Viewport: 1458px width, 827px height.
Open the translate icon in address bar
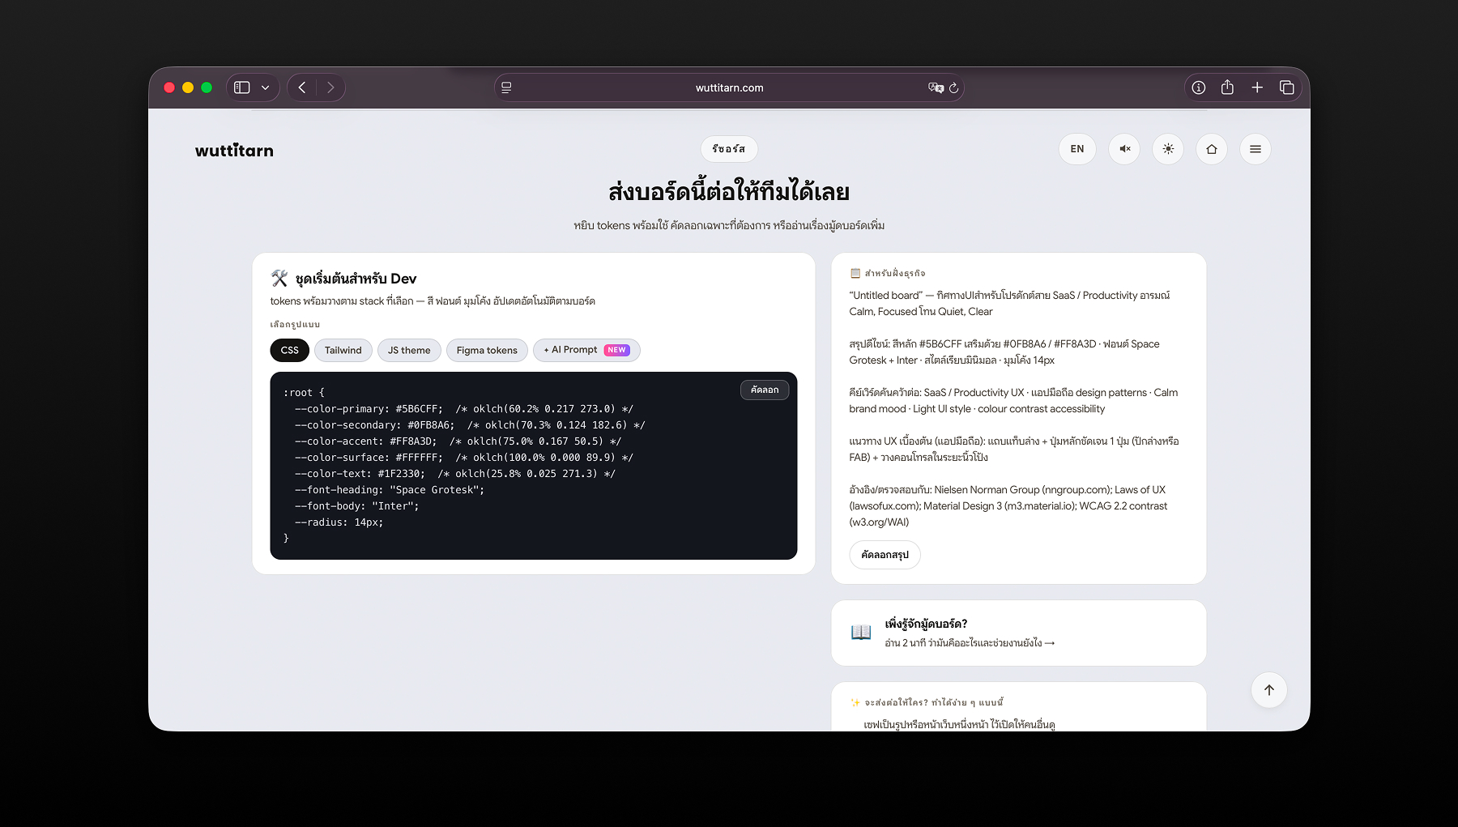pyautogui.click(x=936, y=87)
